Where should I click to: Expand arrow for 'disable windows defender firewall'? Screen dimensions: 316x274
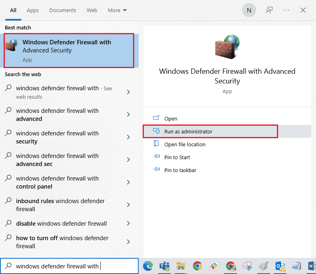click(128, 223)
